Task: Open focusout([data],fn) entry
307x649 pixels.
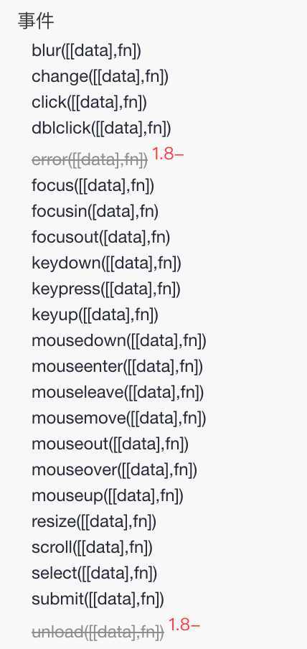Action: pos(101,237)
